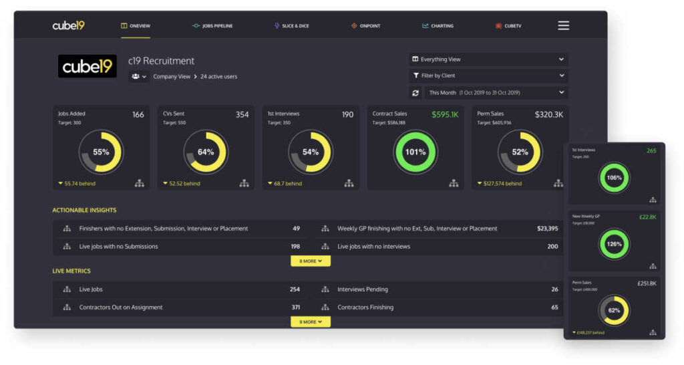Viewport: 684px width, 365px height.
Task: Open the users group icon dropdown
Action: (x=139, y=76)
